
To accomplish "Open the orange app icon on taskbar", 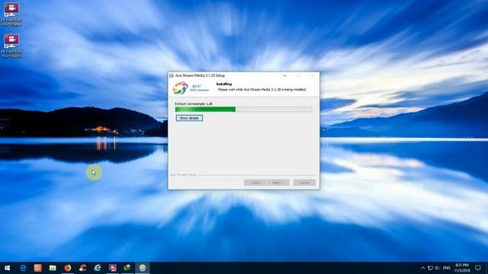I will point(37,268).
